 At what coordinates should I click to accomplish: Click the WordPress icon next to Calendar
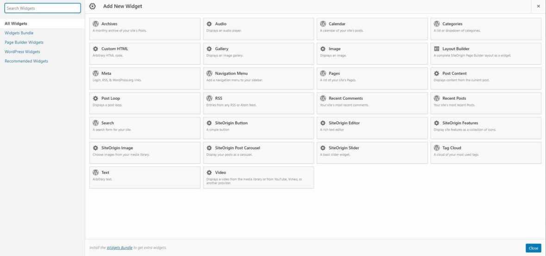point(323,24)
